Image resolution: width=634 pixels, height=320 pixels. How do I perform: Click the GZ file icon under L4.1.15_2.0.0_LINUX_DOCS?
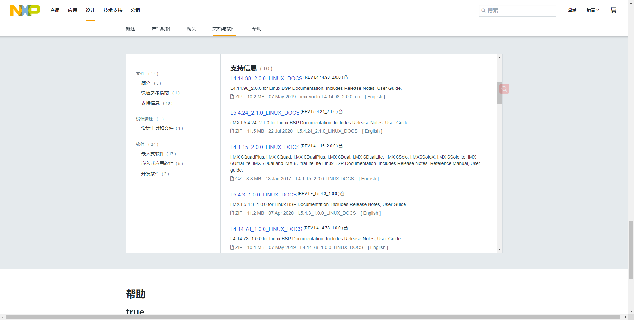[232, 179]
